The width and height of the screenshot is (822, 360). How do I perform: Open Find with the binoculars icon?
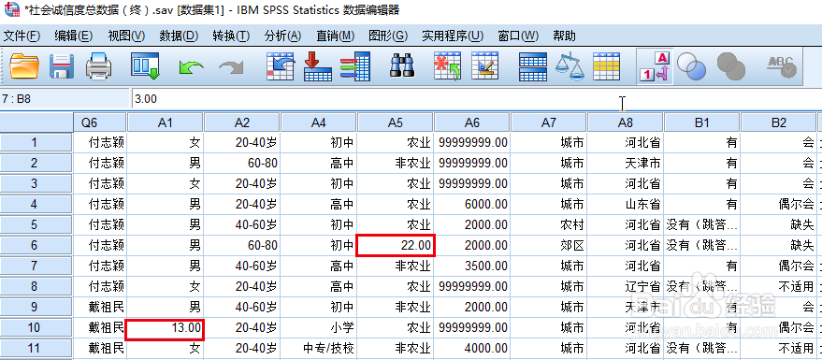(x=403, y=66)
